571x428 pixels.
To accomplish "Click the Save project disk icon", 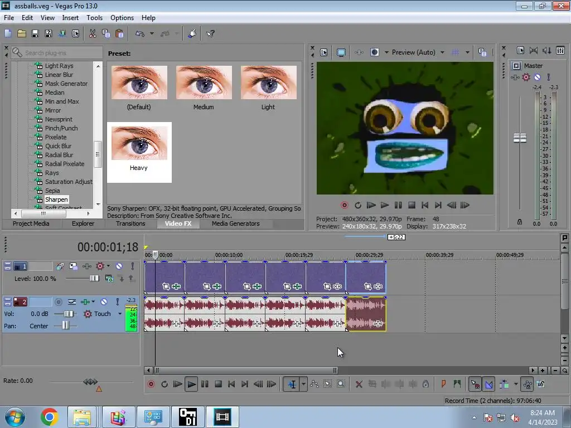I will tap(35, 33).
